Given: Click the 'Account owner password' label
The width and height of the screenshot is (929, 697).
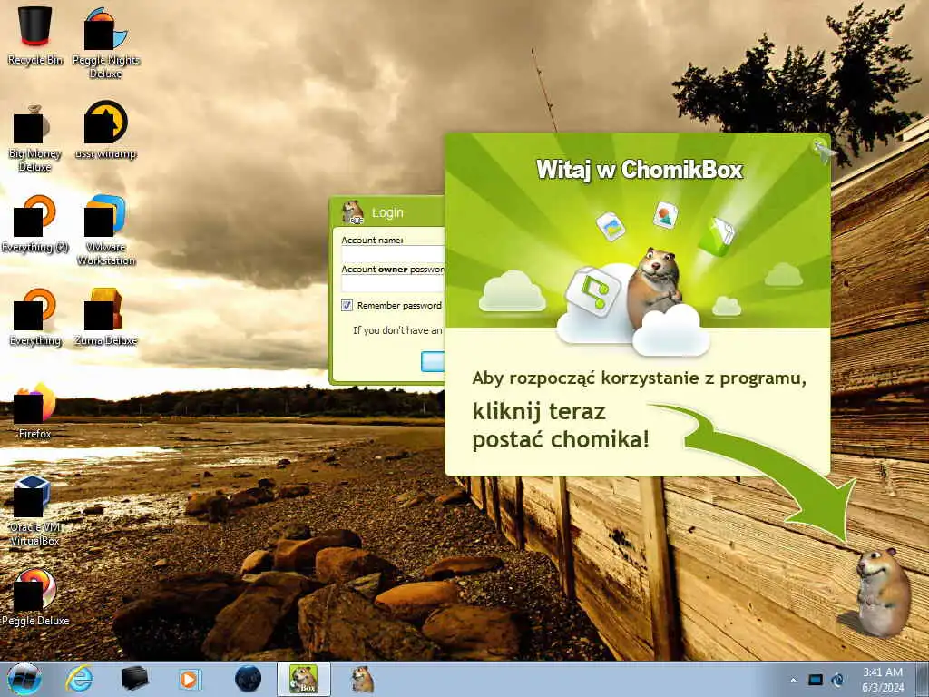Looking at the screenshot, I should (393, 269).
